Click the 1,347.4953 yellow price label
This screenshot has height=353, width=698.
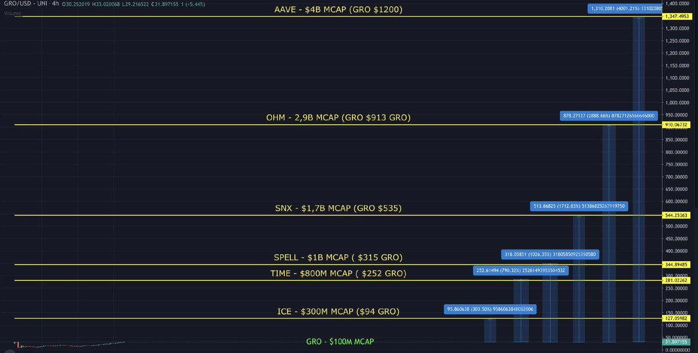click(678, 16)
